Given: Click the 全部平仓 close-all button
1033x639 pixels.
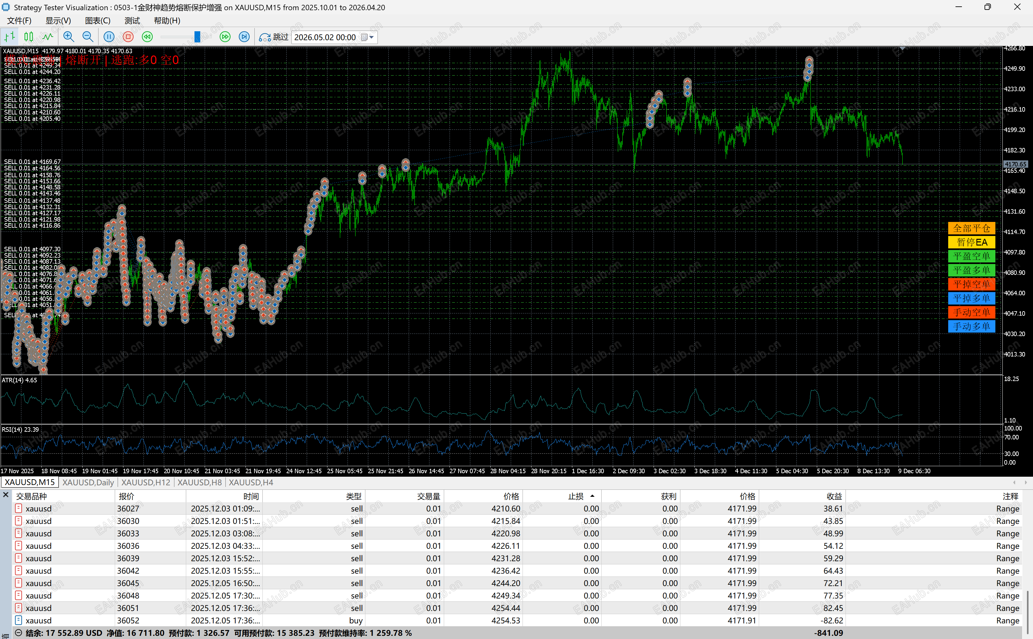Looking at the screenshot, I should [971, 228].
